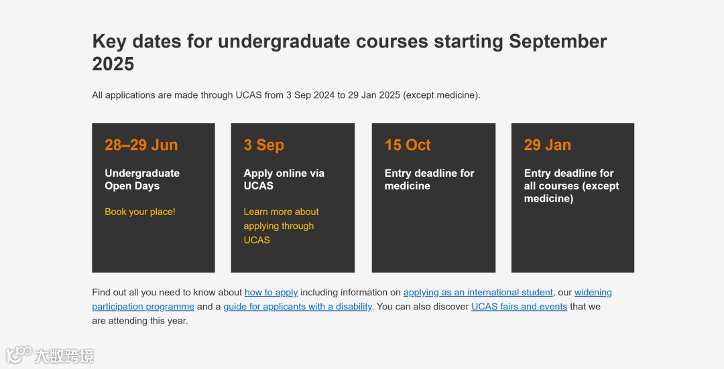Click the watermark logo icon at bottom-left
724x369 pixels.
point(19,355)
